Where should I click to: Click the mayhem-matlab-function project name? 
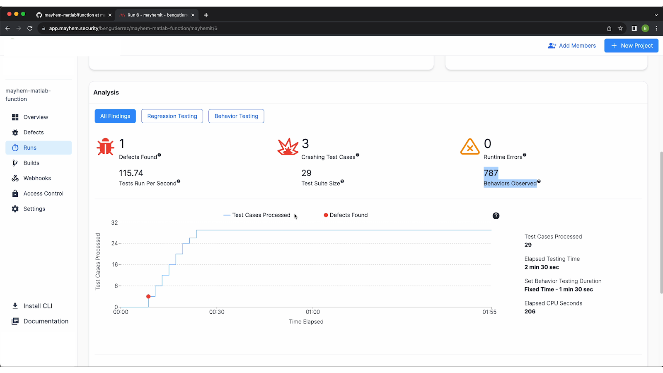click(28, 95)
